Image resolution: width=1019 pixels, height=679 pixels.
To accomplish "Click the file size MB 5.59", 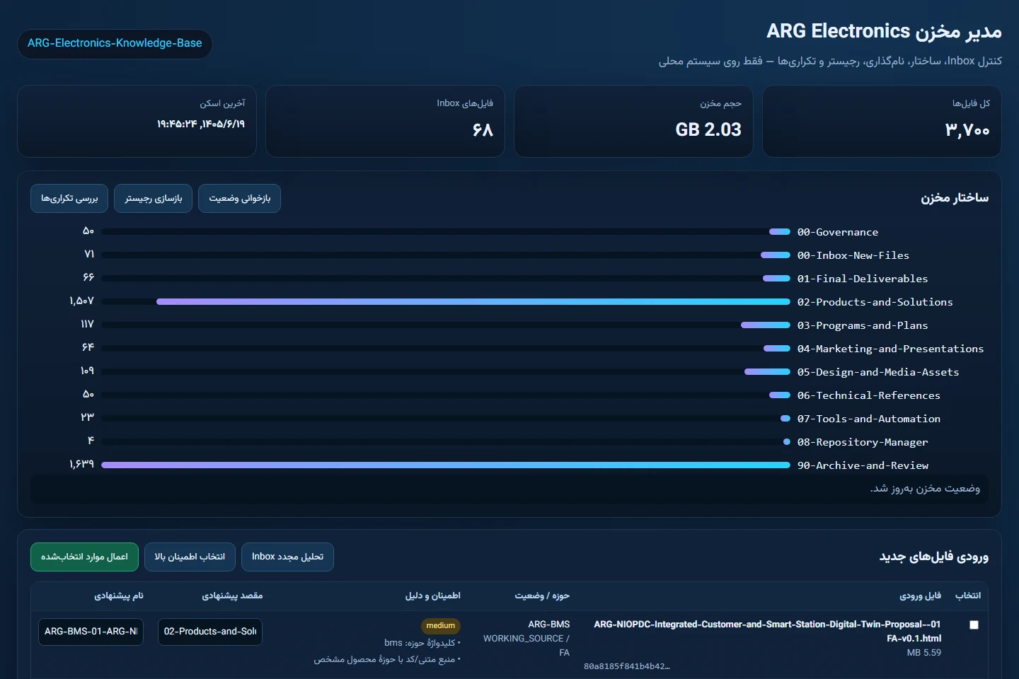I will 924,653.
